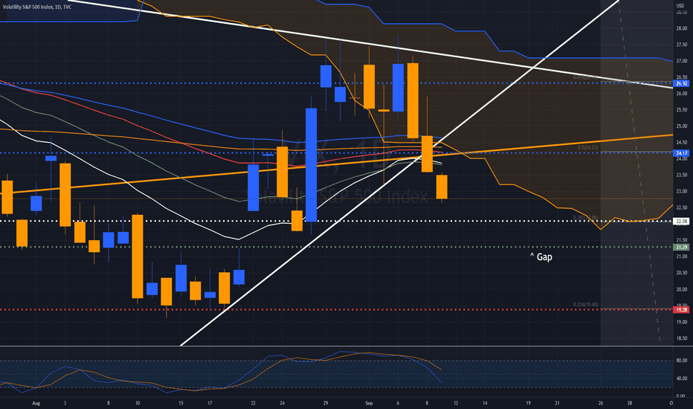Click the 24.50 price axis value

(681, 142)
